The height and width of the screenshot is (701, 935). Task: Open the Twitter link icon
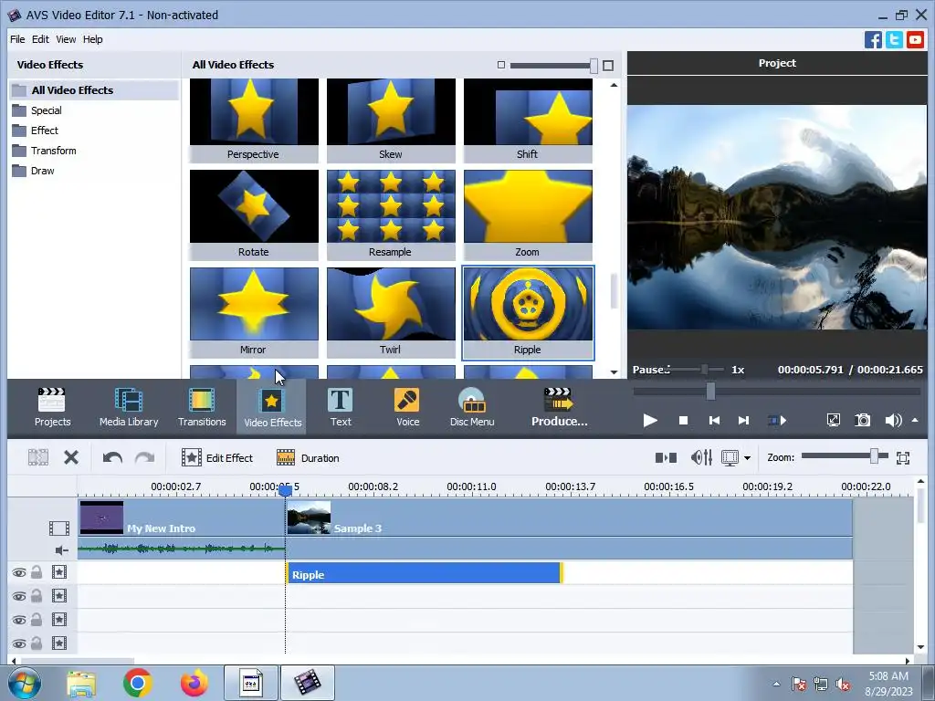point(894,40)
